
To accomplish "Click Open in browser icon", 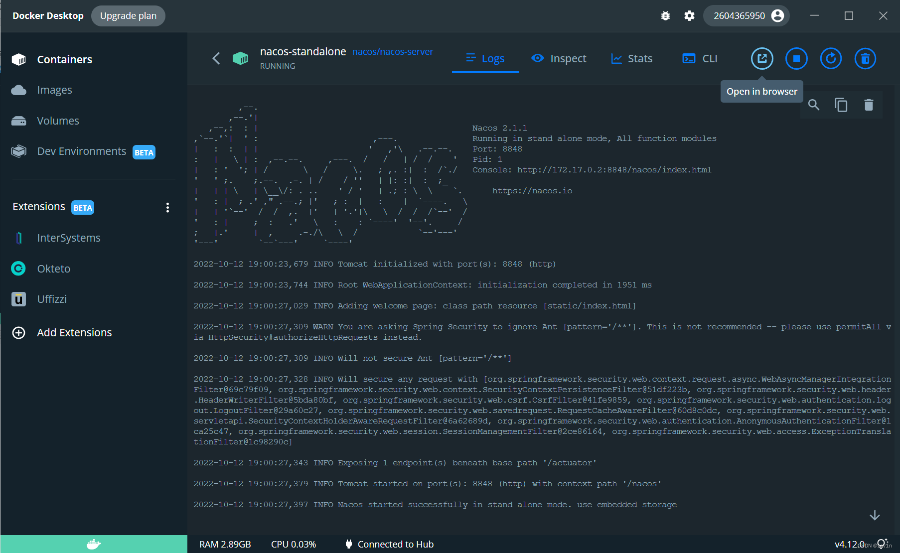I will click(762, 59).
